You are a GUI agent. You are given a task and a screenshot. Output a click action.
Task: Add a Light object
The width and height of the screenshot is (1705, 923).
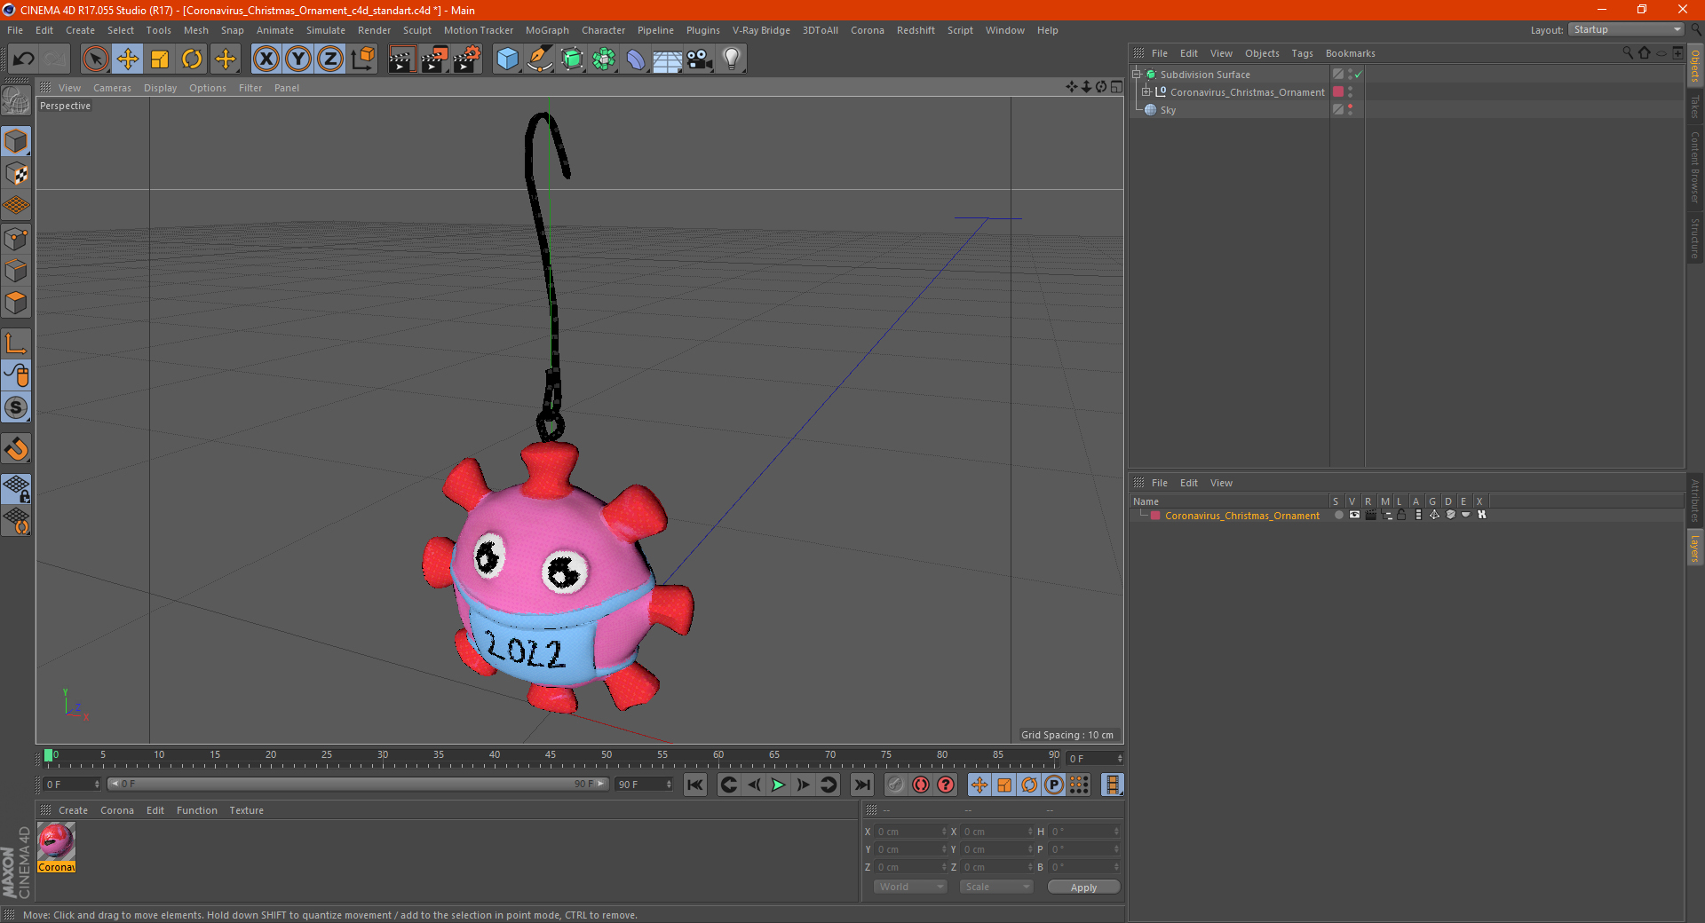pos(731,59)
